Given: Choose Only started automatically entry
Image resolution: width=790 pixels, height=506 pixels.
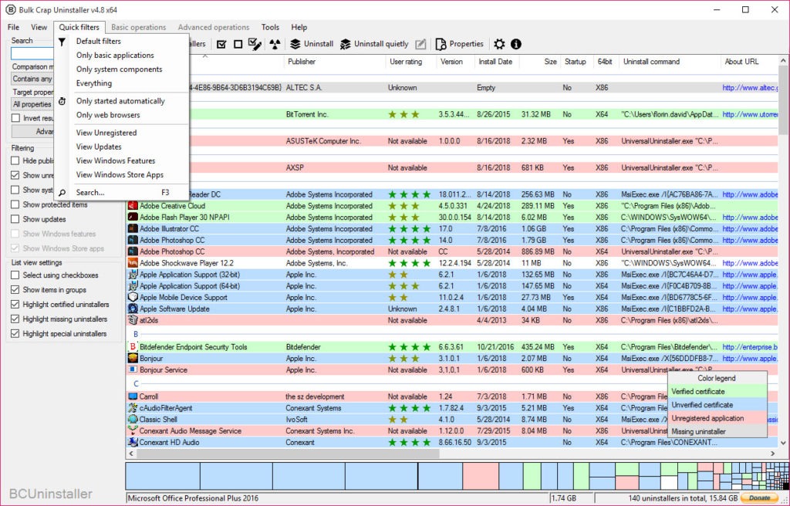Looking at the screenshot, I should pyautogui.click(x=121, y=101).
